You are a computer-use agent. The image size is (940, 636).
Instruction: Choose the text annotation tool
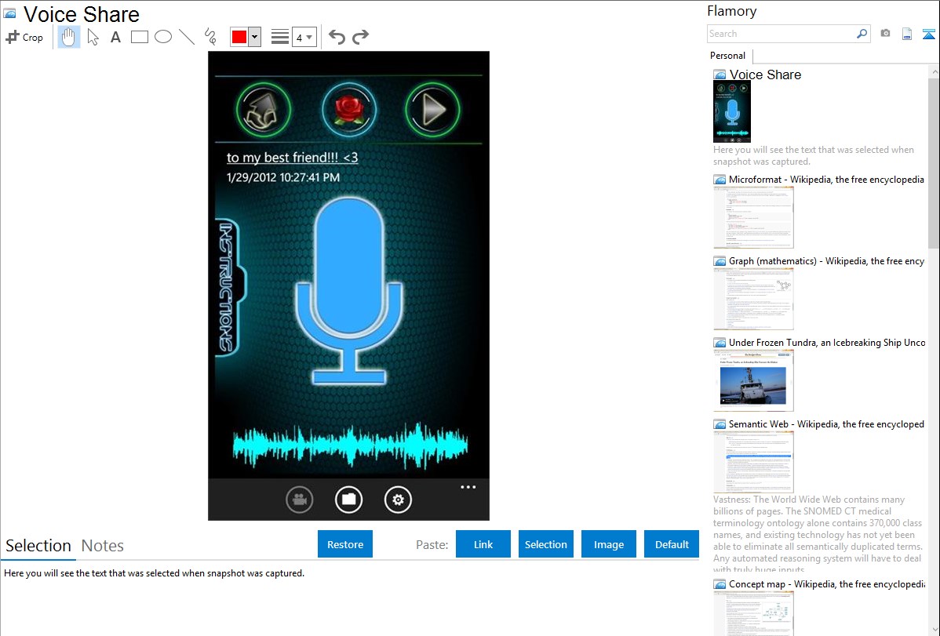tap(115, 37)
